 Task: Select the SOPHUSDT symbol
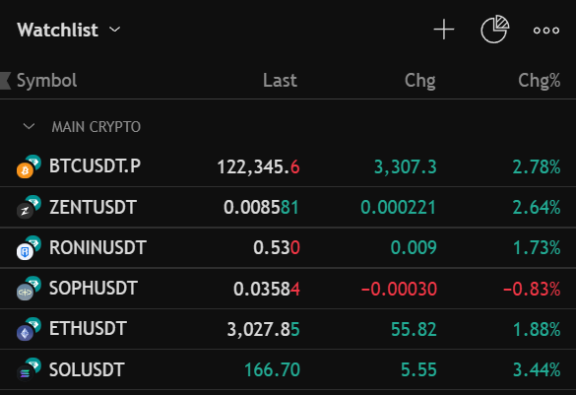(94, 288)
